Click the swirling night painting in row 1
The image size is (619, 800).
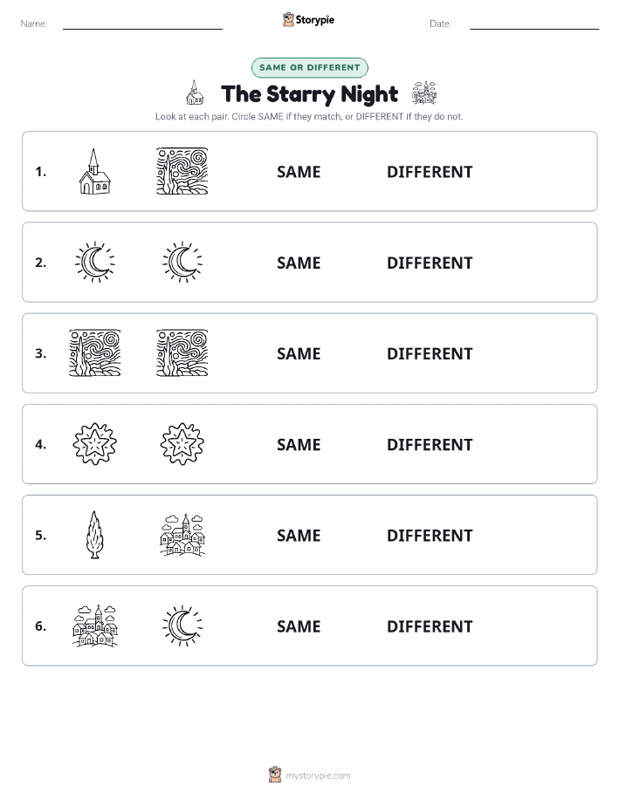pyautogui.click(x=182, y=171)
